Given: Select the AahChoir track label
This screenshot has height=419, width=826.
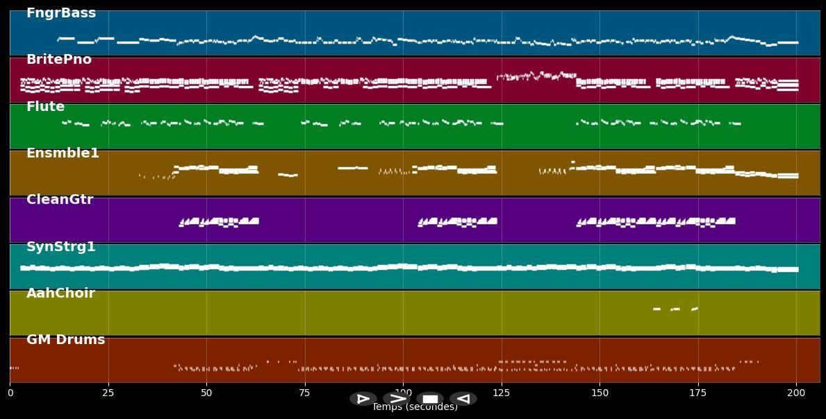Looking at the screenshot, I should pos(60,293).
